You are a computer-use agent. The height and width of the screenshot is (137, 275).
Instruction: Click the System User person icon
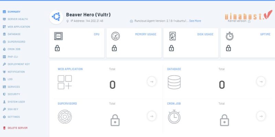tap(4, 102)
